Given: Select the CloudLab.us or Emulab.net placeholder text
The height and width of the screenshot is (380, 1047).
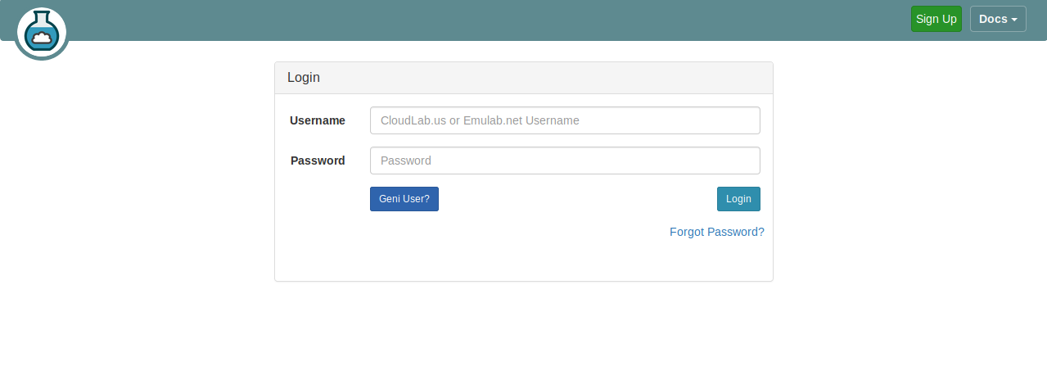Looking at the screenshot, I should 480,120.
